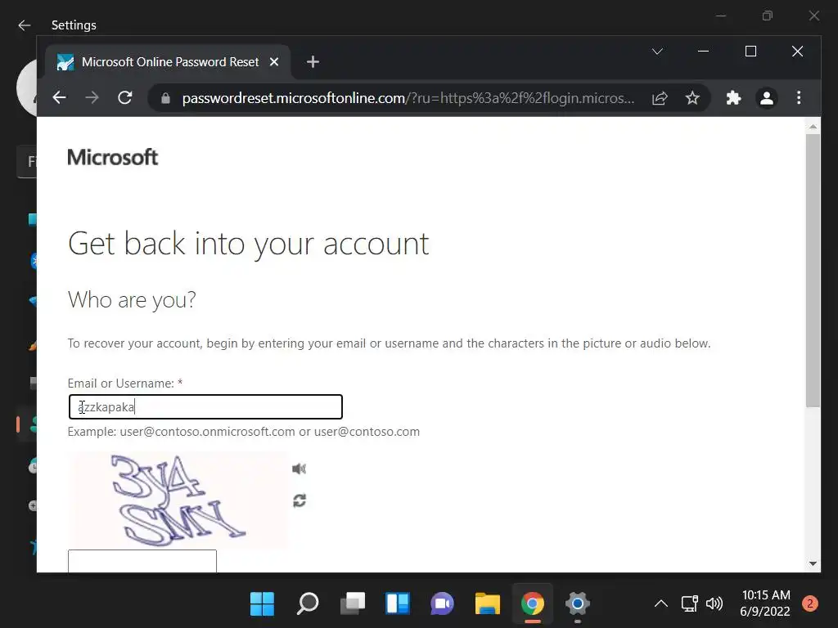Go forward in Chrome browser
The height and width of the screenshot is (628, 838).
92,98
